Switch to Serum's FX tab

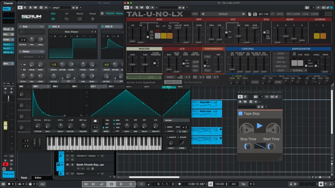click(x=67, y=13)
